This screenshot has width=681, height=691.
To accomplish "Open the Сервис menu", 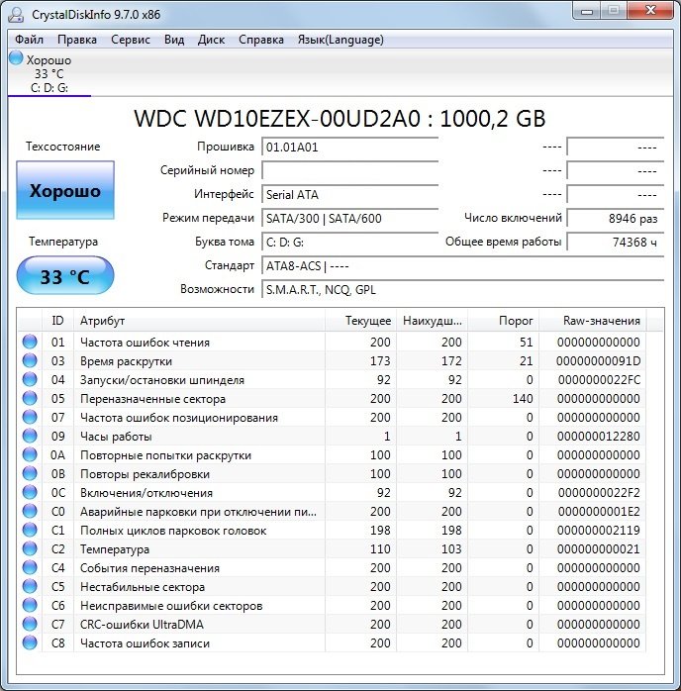I will click(x=132, y=40).
